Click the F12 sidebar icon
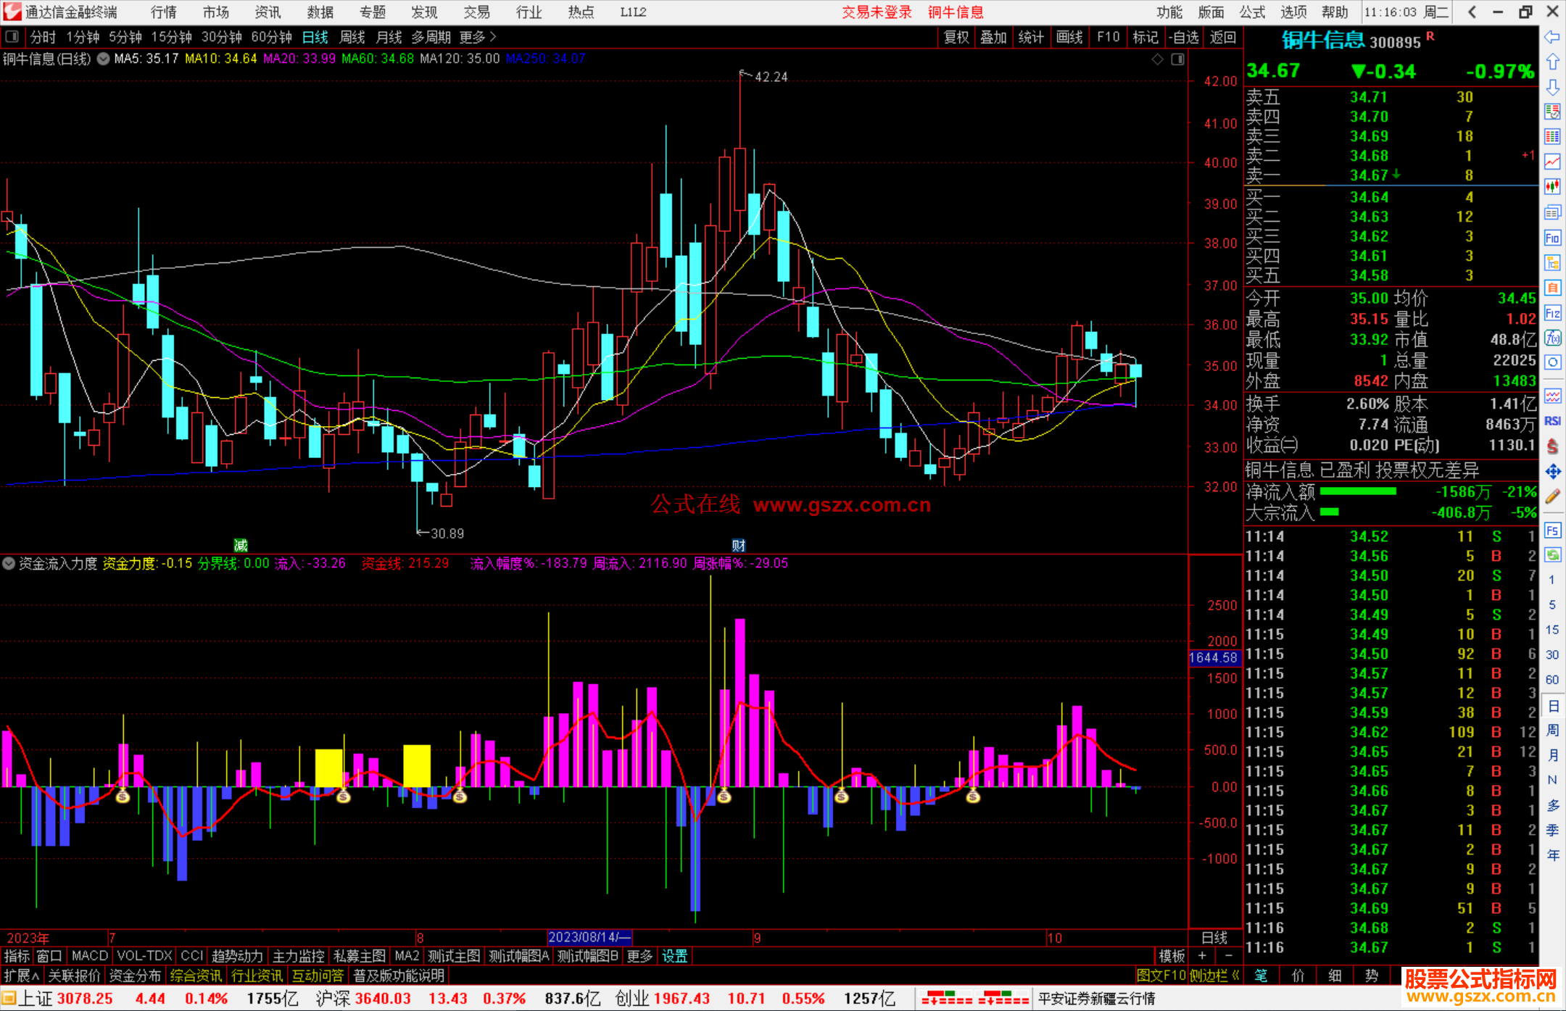Screen dimensions: 1566x1011 pos(1552,313)
